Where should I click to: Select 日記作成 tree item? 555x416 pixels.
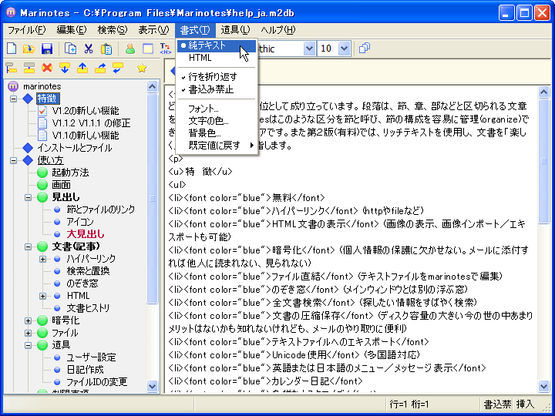point(85,370)
